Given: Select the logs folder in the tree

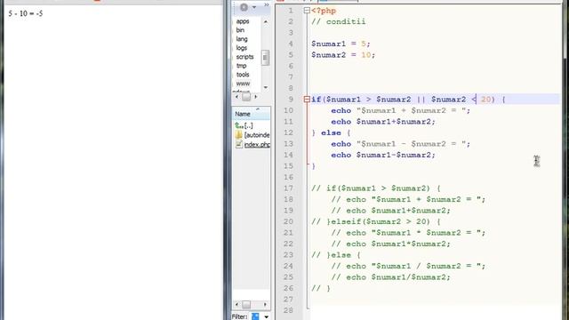Looking at the screenshot, I should point(241,48).
